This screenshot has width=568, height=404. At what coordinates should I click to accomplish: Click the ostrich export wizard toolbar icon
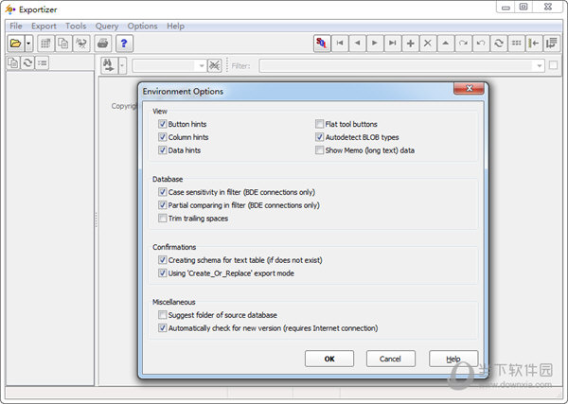tap(81, 44)
